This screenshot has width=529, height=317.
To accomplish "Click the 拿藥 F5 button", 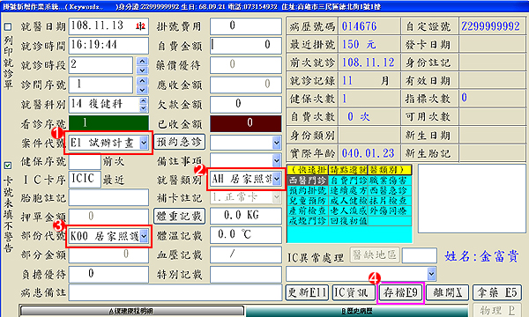I will pos(497,292).
